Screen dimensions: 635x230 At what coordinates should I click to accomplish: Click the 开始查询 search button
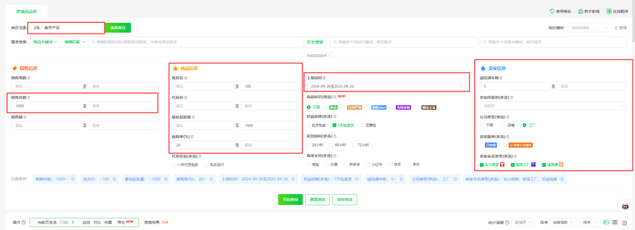tap(290, 199)
